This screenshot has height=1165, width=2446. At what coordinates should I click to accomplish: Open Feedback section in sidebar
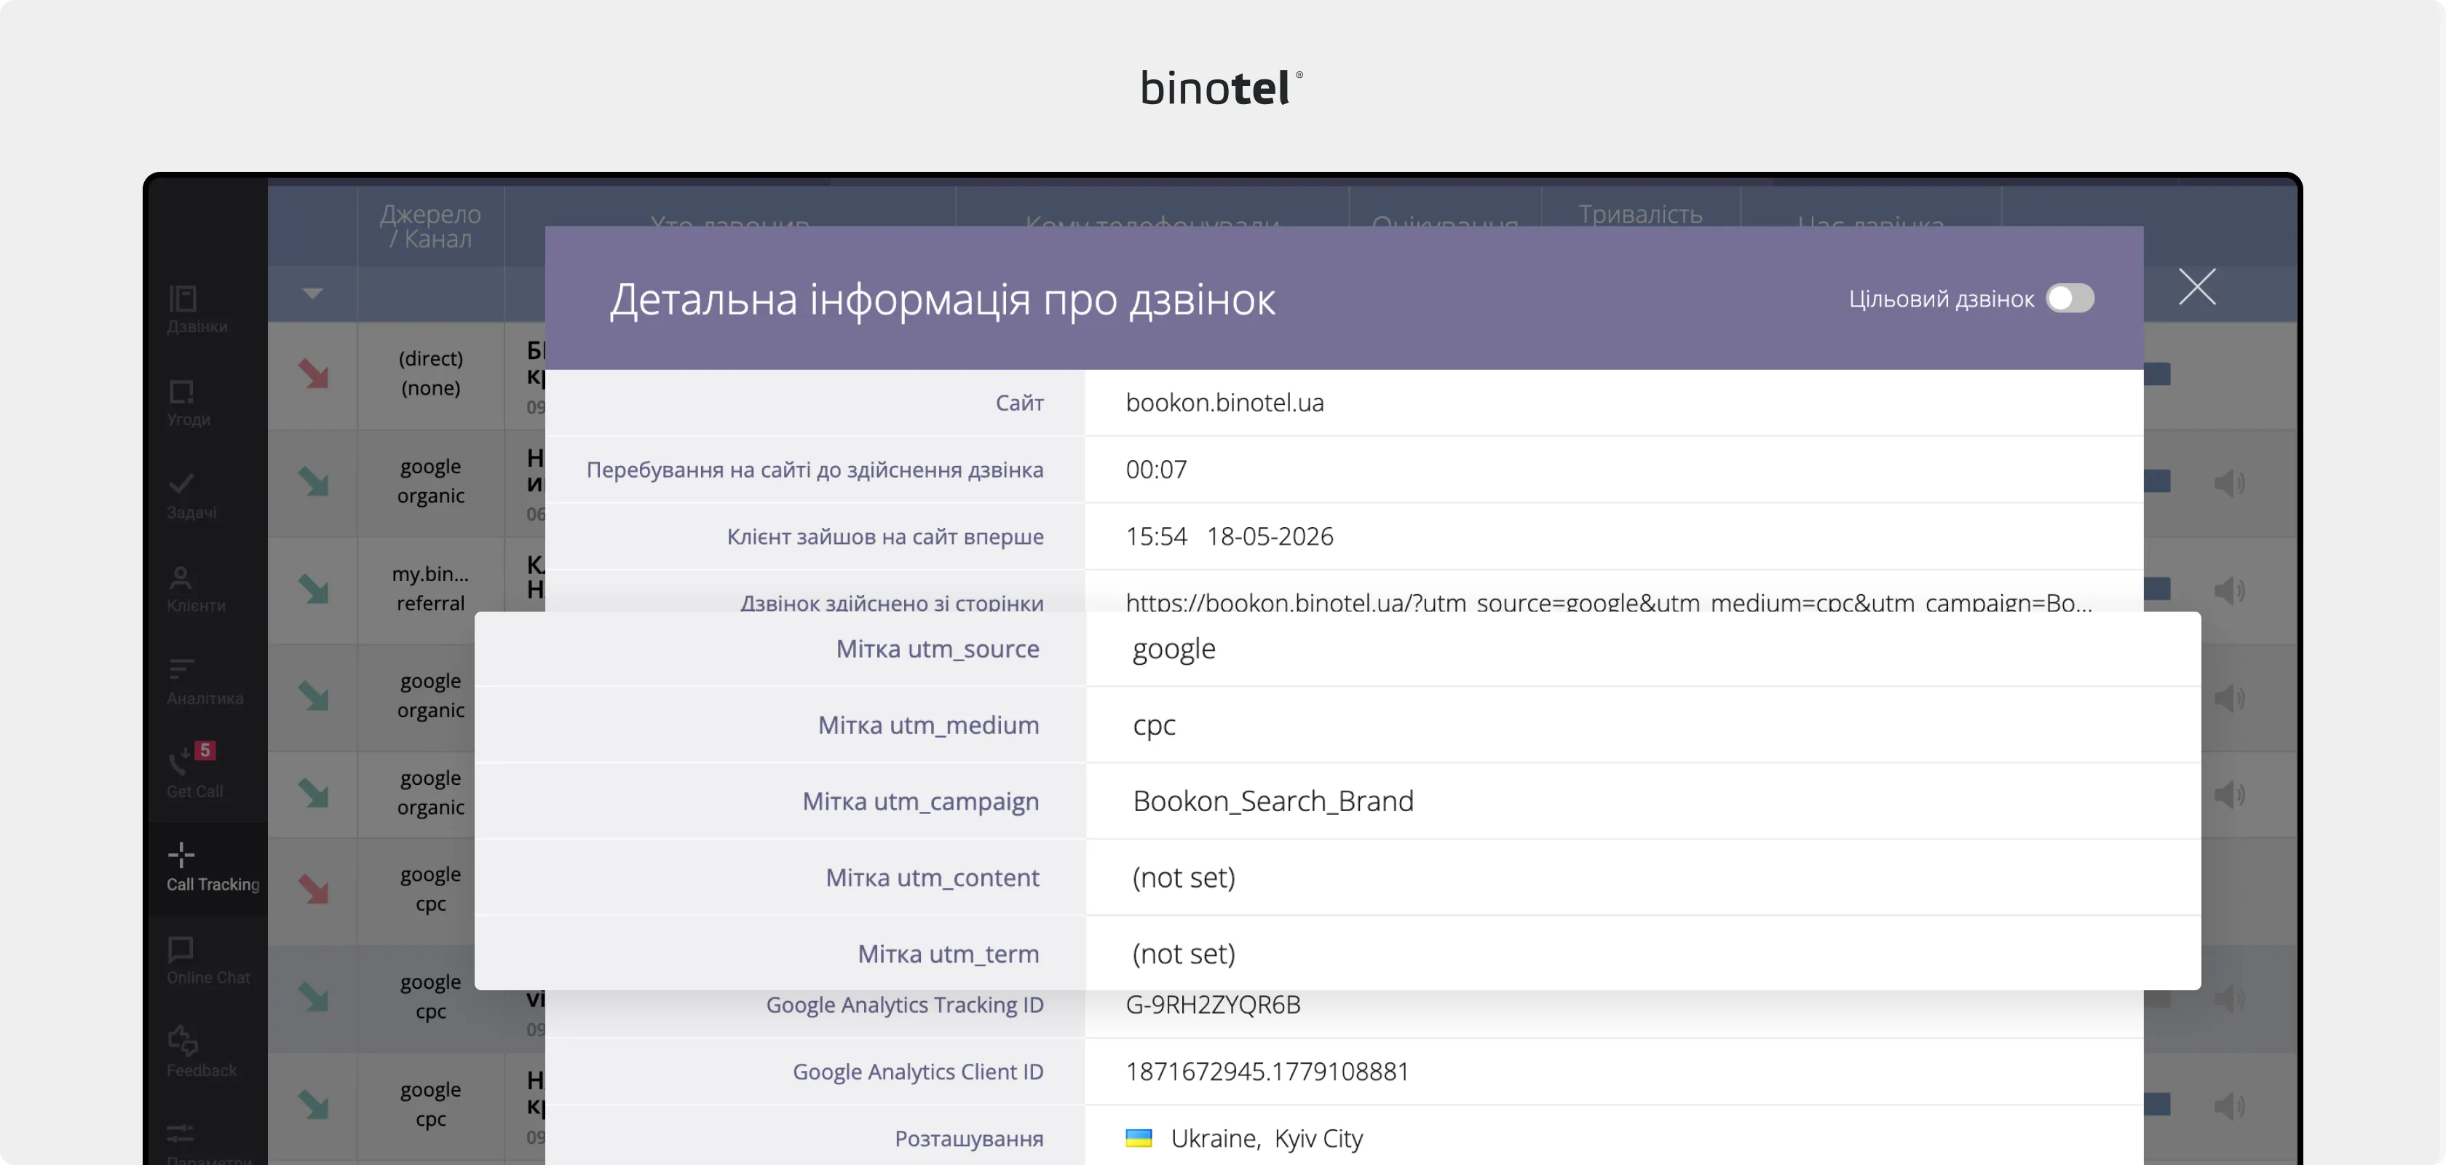coord(202,1053)
